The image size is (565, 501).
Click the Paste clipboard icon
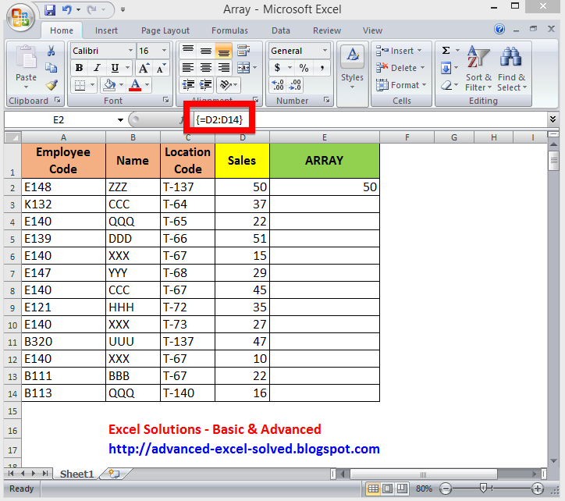pyautogui.click(x=26, y=58)
